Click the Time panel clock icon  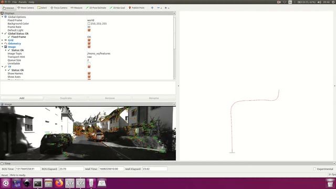[2, 163]
